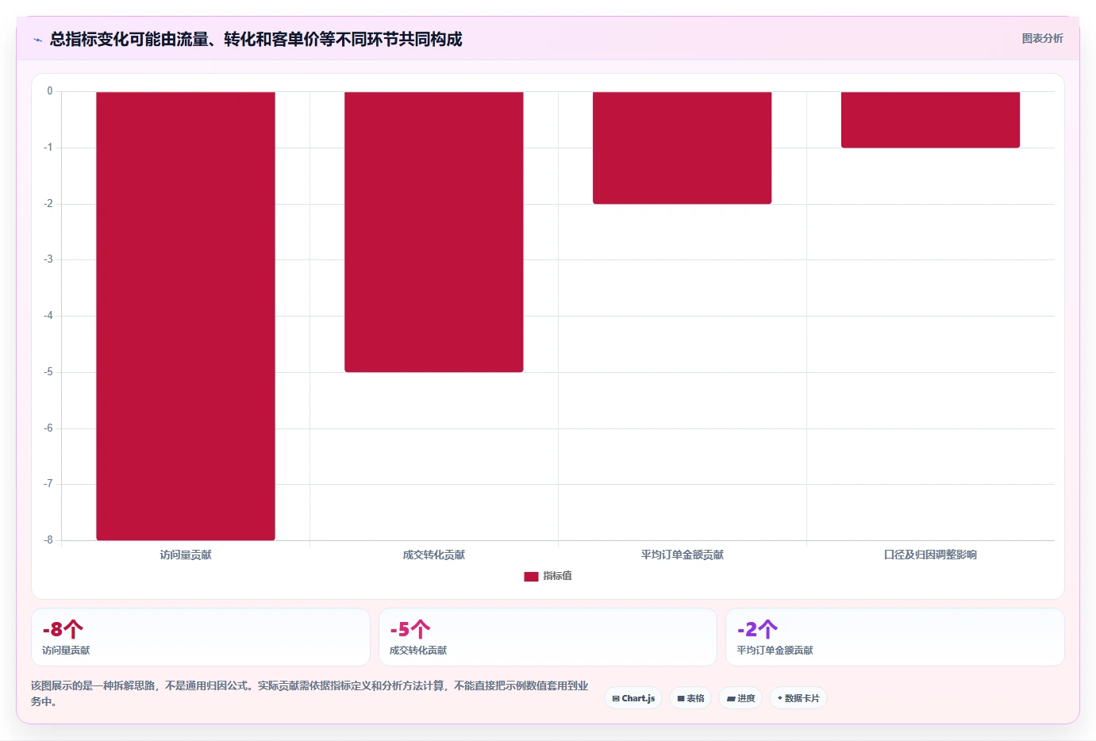
Task: Click the y-axis label -5
Action: click(48, 371)
